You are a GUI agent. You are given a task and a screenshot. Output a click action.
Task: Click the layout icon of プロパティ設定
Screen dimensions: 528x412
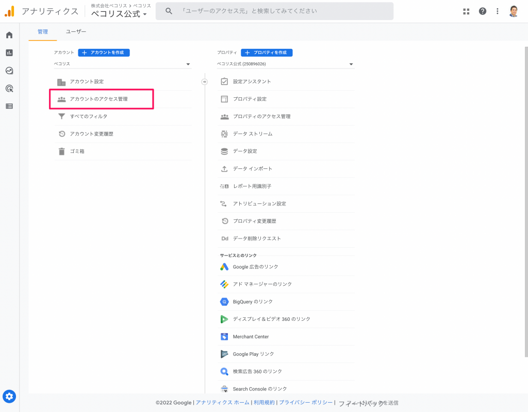point(224,99)
